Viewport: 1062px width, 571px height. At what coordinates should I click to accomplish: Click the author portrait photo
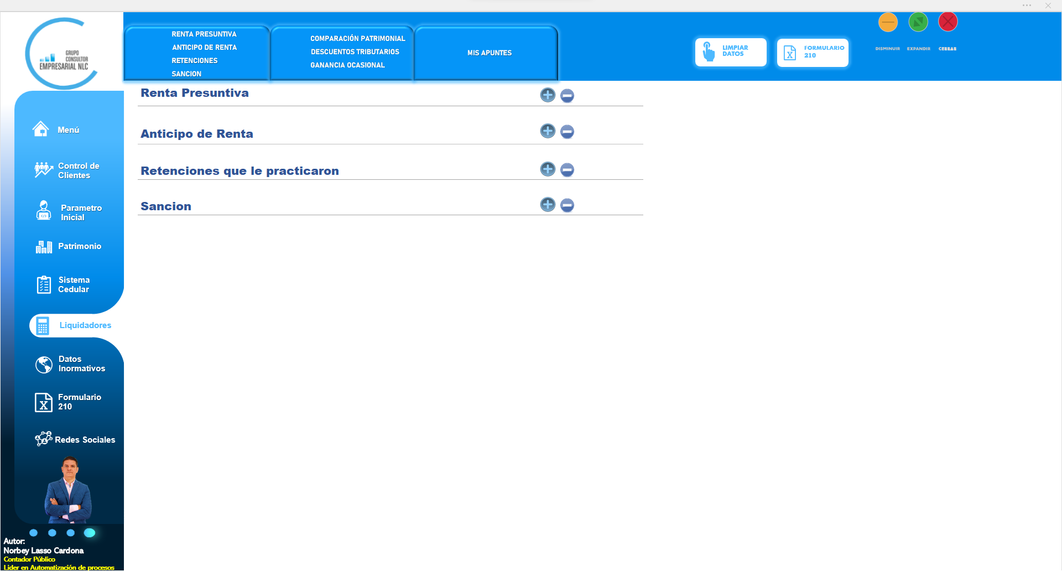(69, 490)
